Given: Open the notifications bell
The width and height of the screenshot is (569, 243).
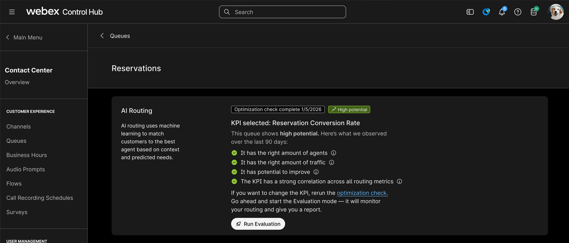Looking at the screenshot, I should pyautogui.click(x=502, y=12).
